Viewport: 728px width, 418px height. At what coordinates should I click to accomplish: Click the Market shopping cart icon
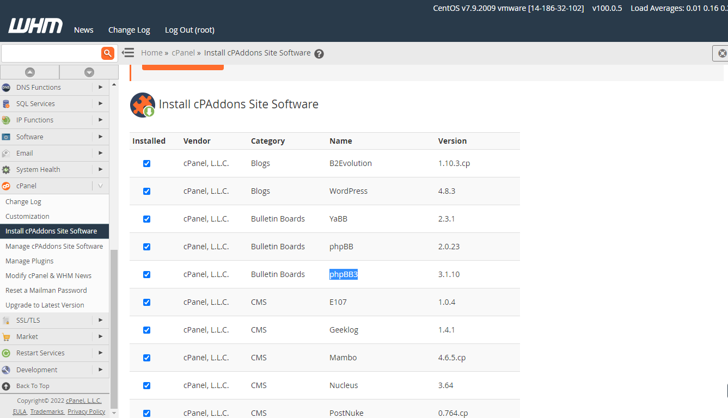[6, 336]
